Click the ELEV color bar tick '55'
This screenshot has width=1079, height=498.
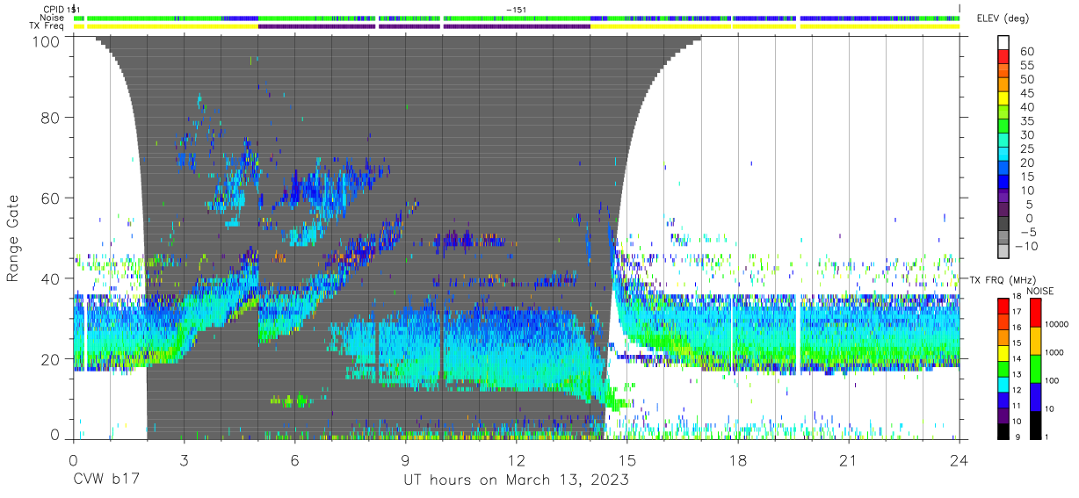point(1026,66)
